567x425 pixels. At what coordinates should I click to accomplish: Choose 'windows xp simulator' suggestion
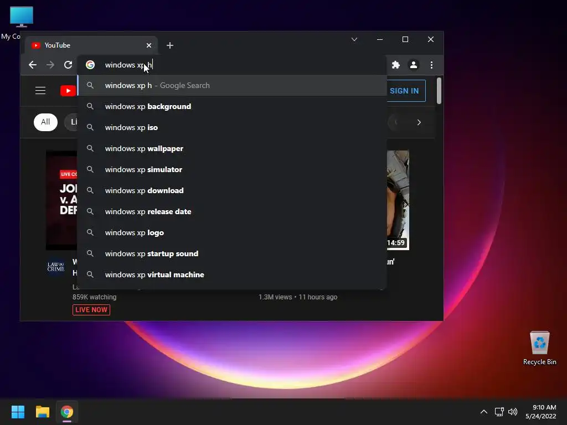tap(232, 169)
